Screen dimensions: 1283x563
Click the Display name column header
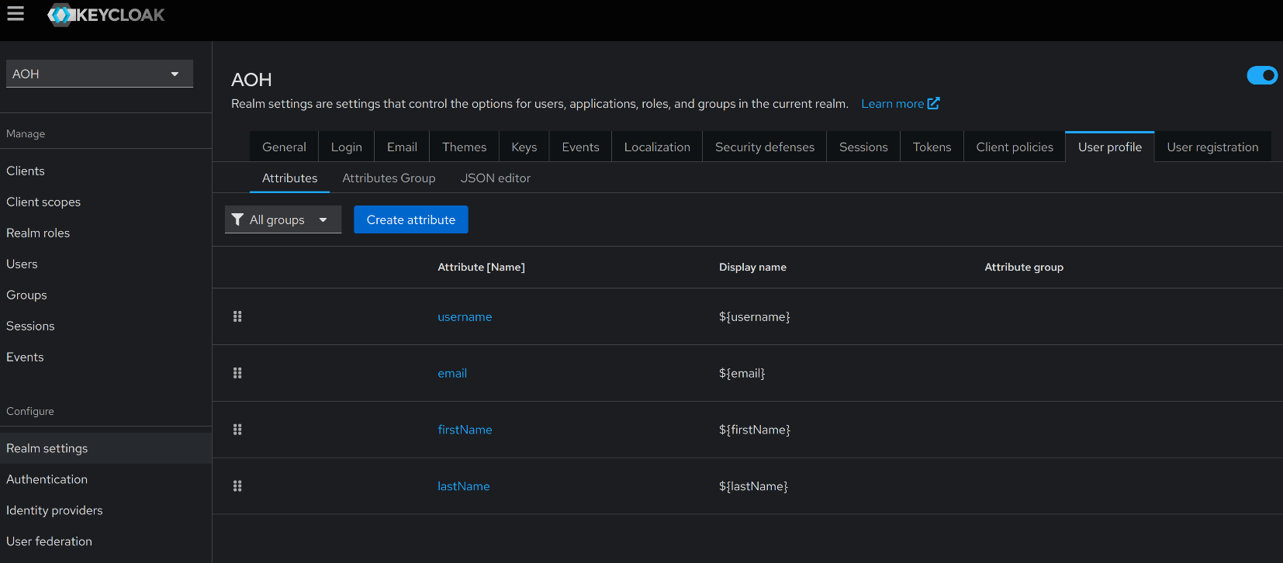[x=752, y=267]
